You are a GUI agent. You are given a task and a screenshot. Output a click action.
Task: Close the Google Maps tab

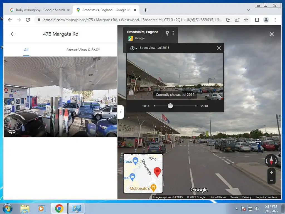pos(135,10)
